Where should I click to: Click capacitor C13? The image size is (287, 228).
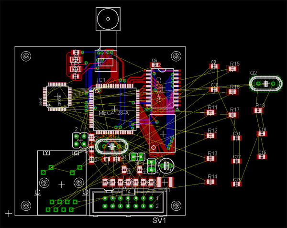click(236, 184)
